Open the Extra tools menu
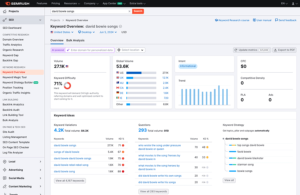Image resolution: width=300 pixels, height=195 pixels. click(137, 3)
